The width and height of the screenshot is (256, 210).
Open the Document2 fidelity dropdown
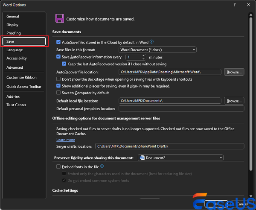180,158
